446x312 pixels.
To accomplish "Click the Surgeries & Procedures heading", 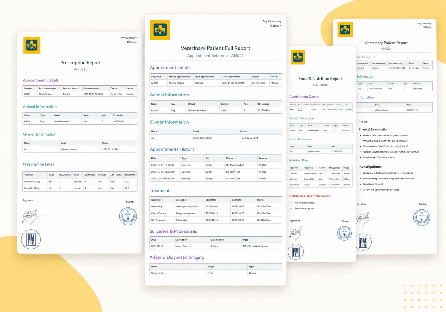I will [x=173, y=231].
